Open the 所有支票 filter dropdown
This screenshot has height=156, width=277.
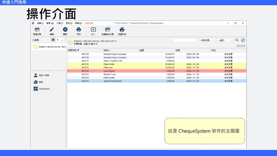[x=207, y=40]
